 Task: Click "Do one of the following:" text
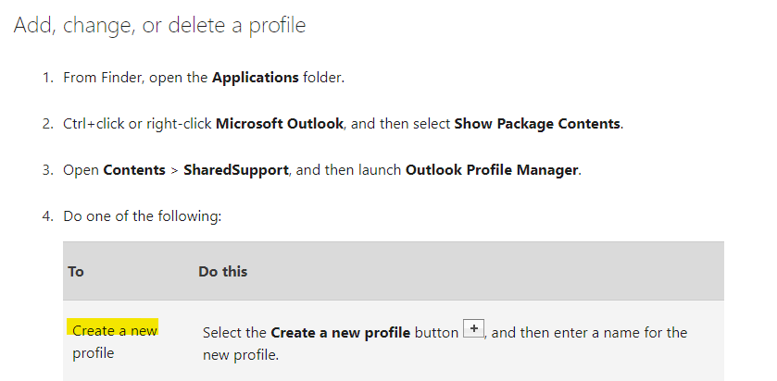[x=142, y=216]
